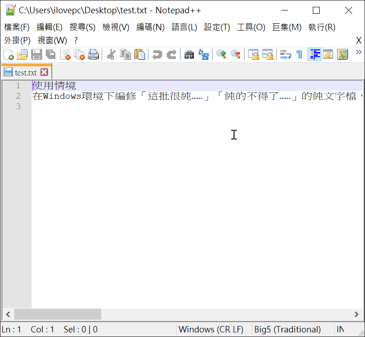Screen dimensions: 365x337
Task: Open the 語言(L) menu
Action: pyautogui.click(x=184, y=27)
